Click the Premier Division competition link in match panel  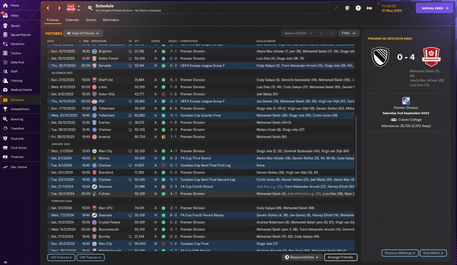406,108
